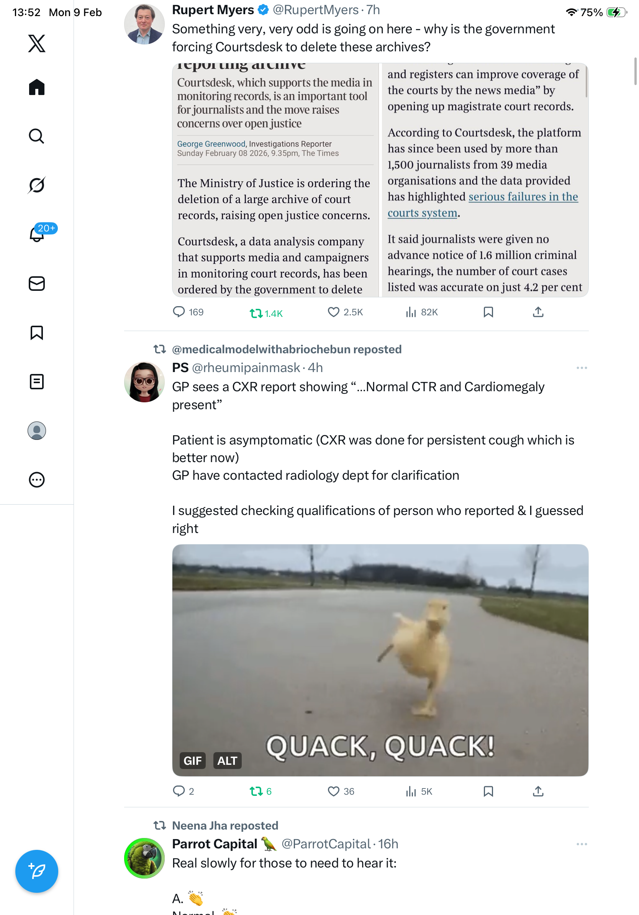Go to X logo home

[37, 43]
